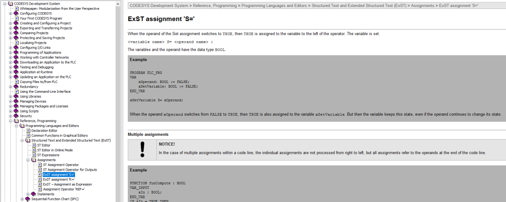Viewport: 506px width, 202px height.
Task: Click the book icon beside Comparing Projects
Action: (16, 33)
